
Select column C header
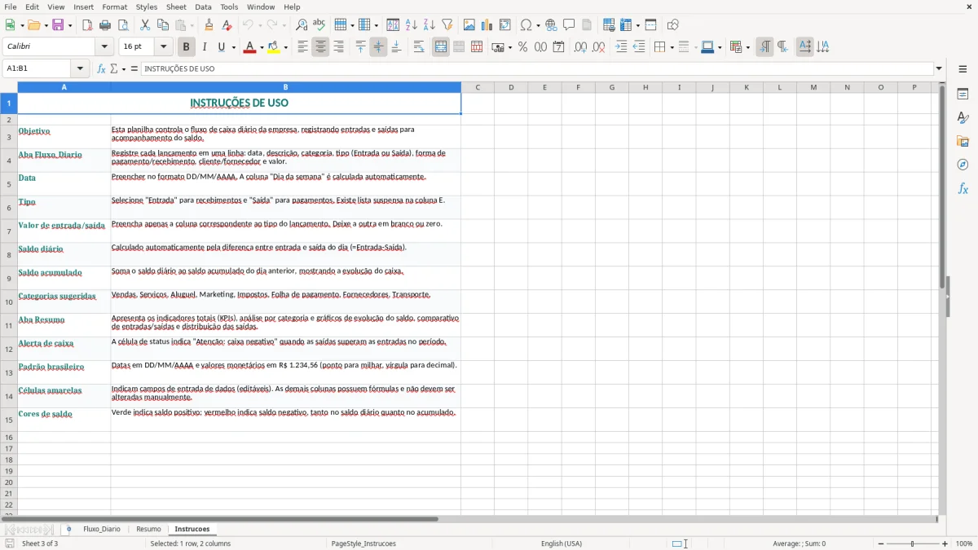pyautogui.click(x=478, y=87)
